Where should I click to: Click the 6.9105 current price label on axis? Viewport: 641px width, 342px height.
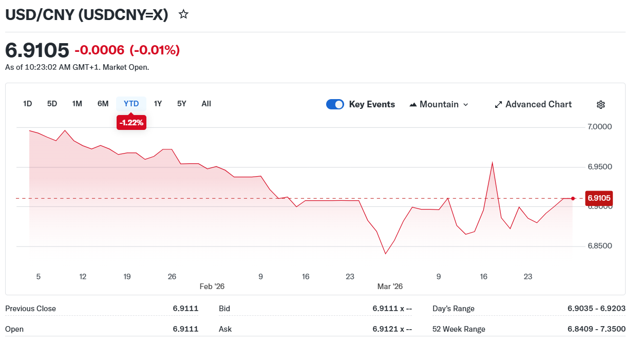click(x=599, y=198)
